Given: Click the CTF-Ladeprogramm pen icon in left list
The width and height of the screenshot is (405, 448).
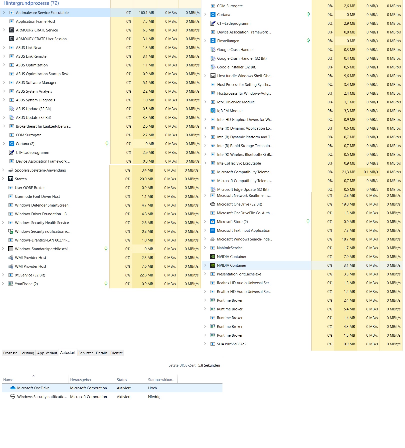Looking at the screenshot, I should (11, 153).
